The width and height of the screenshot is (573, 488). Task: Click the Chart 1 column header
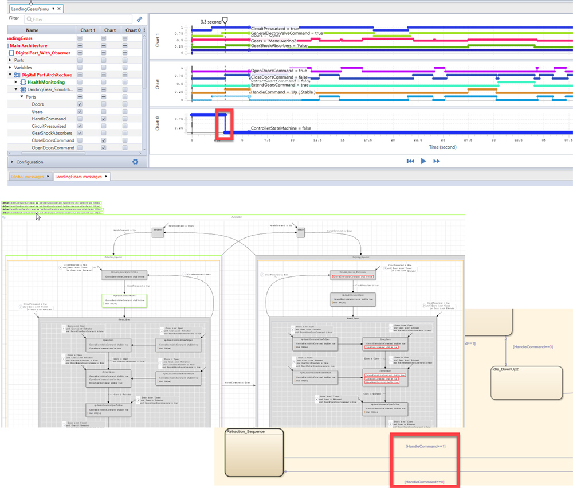[88, 30]
